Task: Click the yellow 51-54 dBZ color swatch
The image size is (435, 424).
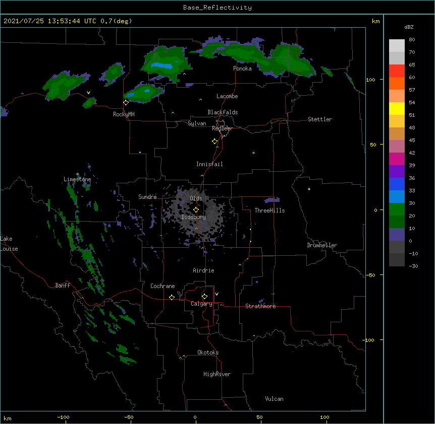Action: (397, 108)
